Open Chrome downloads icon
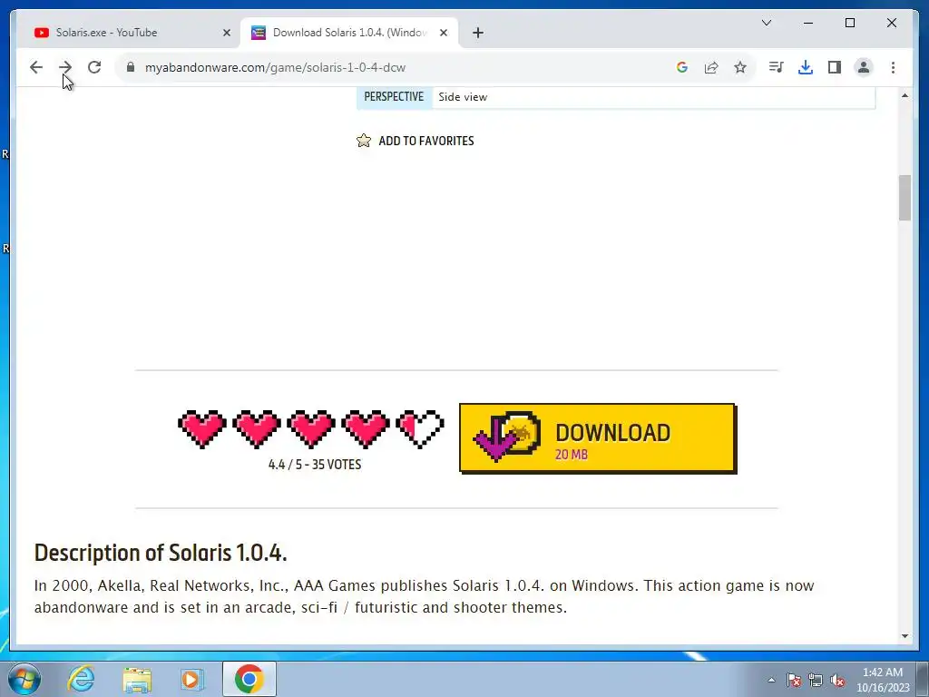 [x=806, y=67]
